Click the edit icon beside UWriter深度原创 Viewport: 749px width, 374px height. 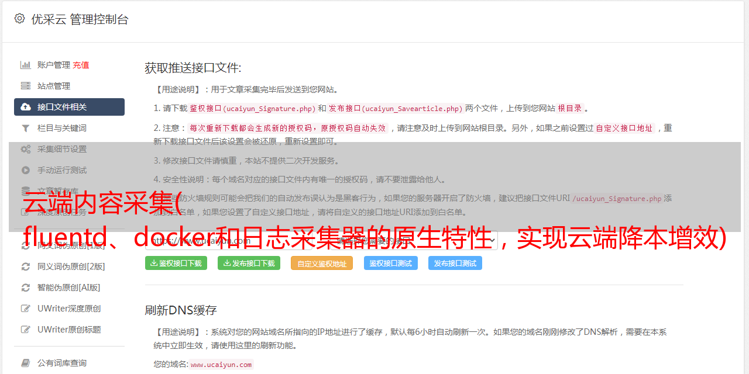26,309
